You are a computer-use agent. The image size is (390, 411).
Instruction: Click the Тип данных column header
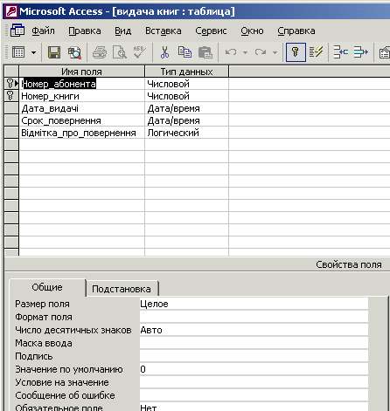[x=187, y=72]
